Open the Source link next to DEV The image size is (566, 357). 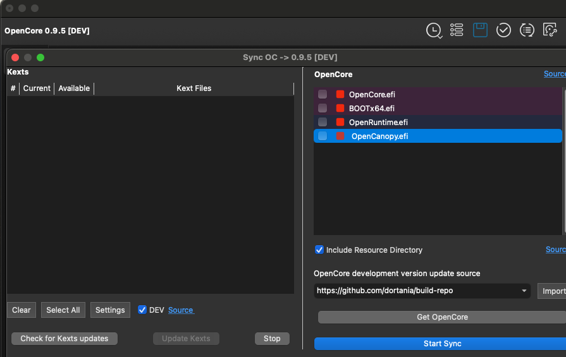tap(181, 310)
